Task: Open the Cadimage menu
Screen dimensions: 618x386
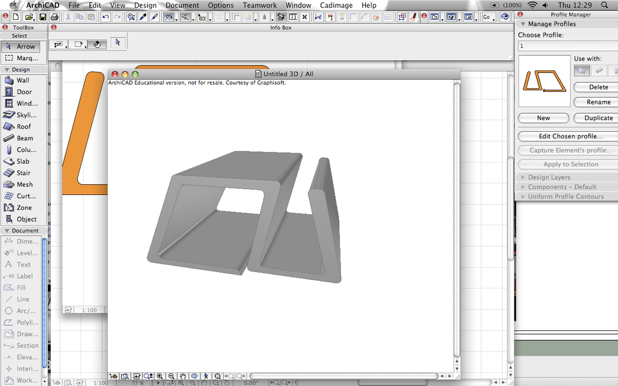Action: click(x=336, y=5)
